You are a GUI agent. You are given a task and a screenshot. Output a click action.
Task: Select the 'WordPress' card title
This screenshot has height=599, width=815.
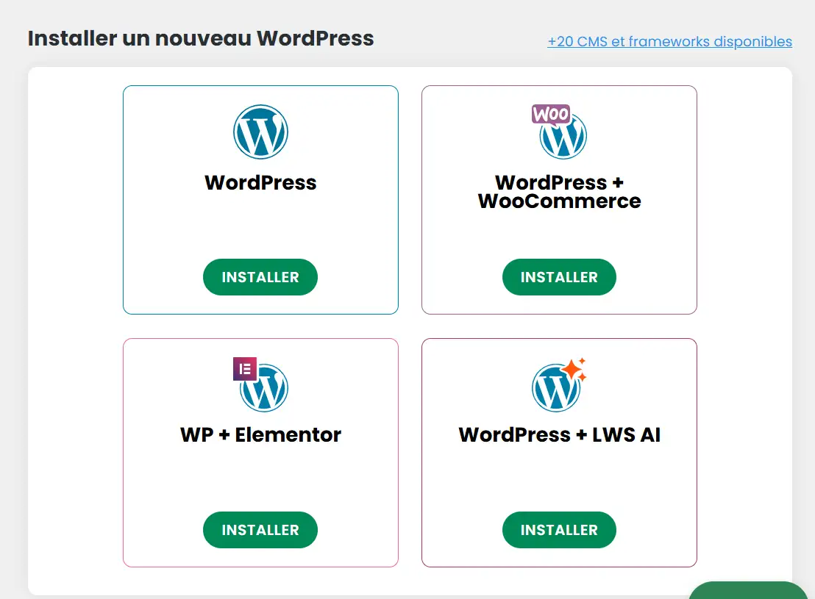260,183
